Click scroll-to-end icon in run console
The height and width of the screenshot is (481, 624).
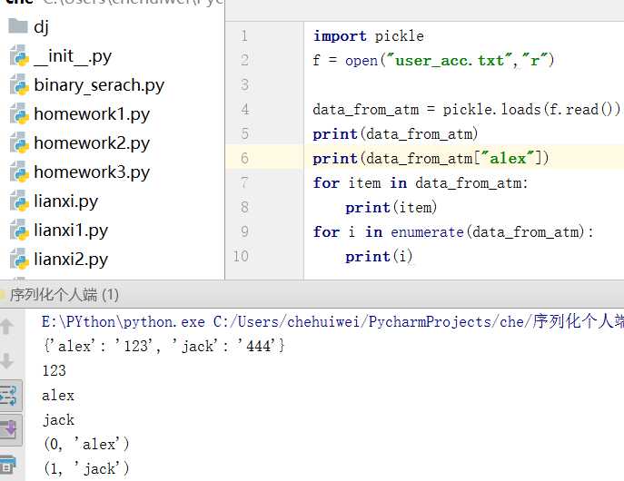10,430
